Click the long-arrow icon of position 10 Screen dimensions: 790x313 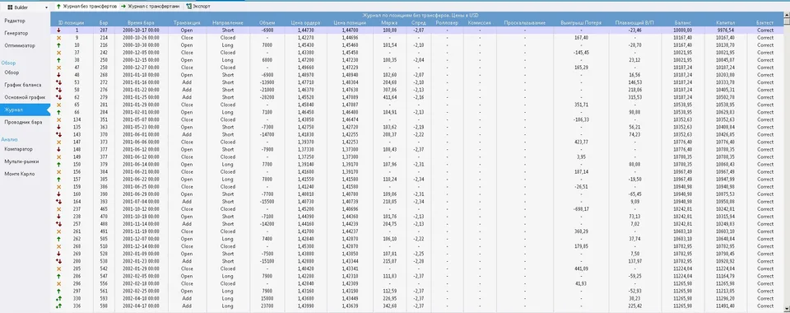click(x=59, y=45)
